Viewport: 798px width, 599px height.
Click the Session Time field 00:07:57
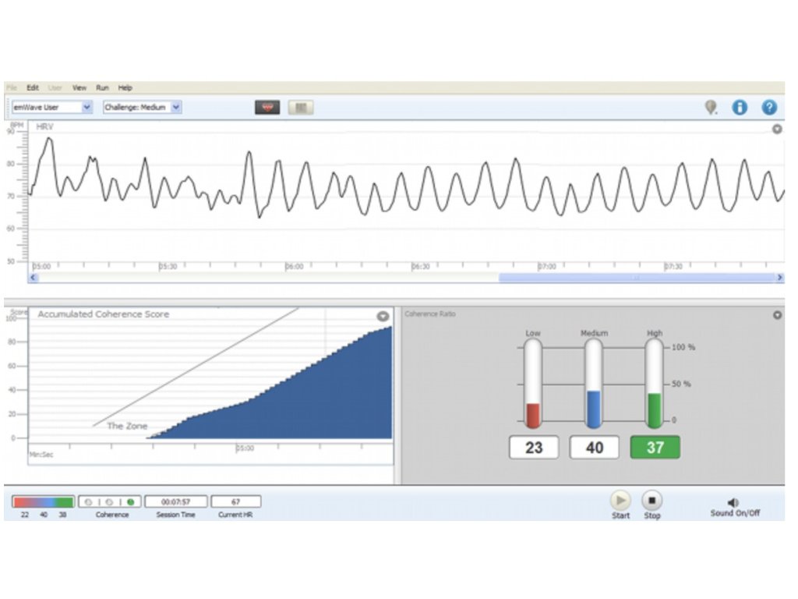pos(175,502)
